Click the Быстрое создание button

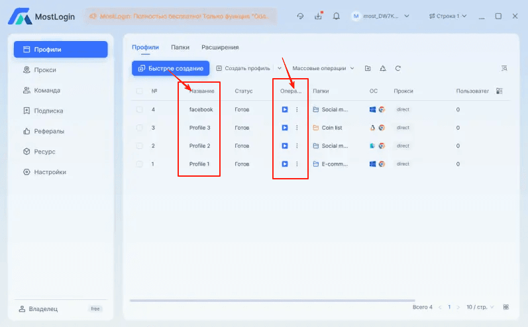[x=170, y=68]
